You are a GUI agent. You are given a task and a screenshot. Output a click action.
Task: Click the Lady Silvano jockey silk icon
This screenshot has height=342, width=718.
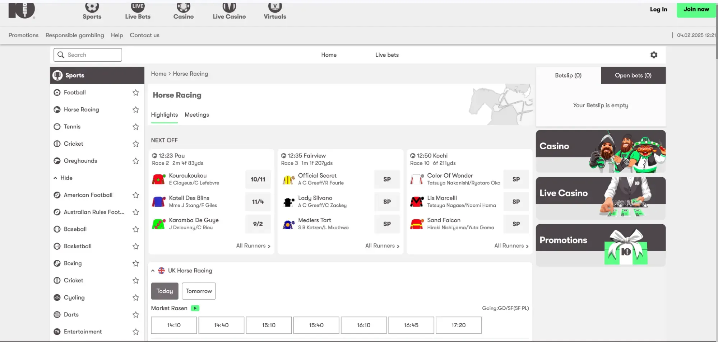click(288, 202)
